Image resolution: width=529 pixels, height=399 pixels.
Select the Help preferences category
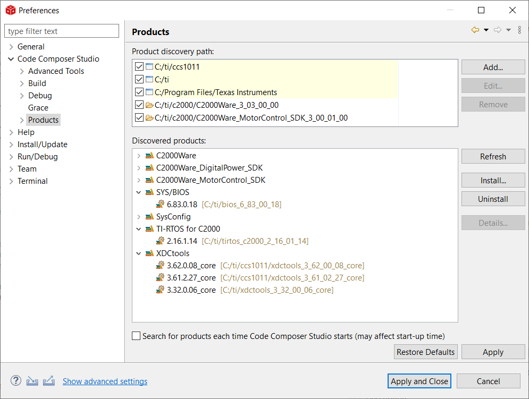[26, 132]
